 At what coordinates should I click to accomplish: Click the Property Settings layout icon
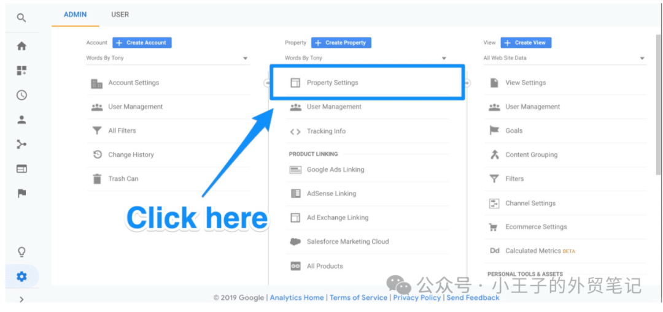coord(295,83)
